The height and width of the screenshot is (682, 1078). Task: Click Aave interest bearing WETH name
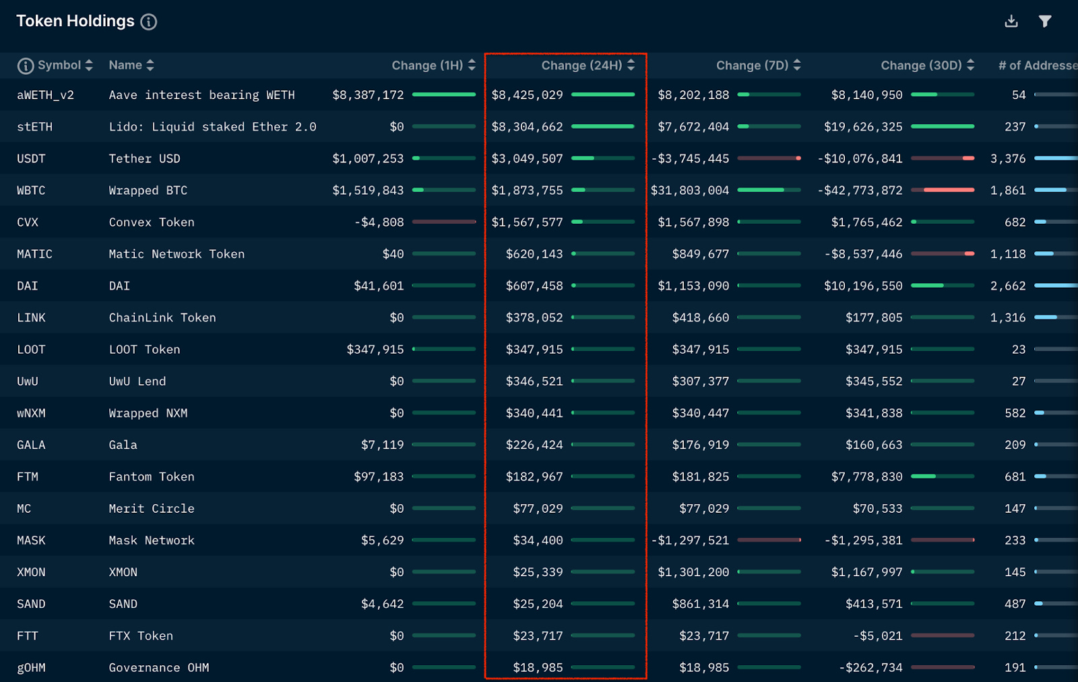[x=202, y=95]
